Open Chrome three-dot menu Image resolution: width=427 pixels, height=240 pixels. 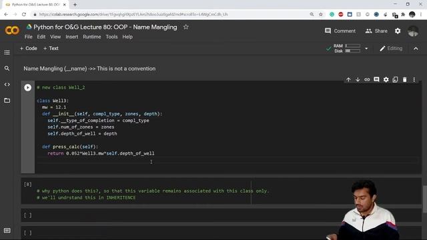pos(421,15)
